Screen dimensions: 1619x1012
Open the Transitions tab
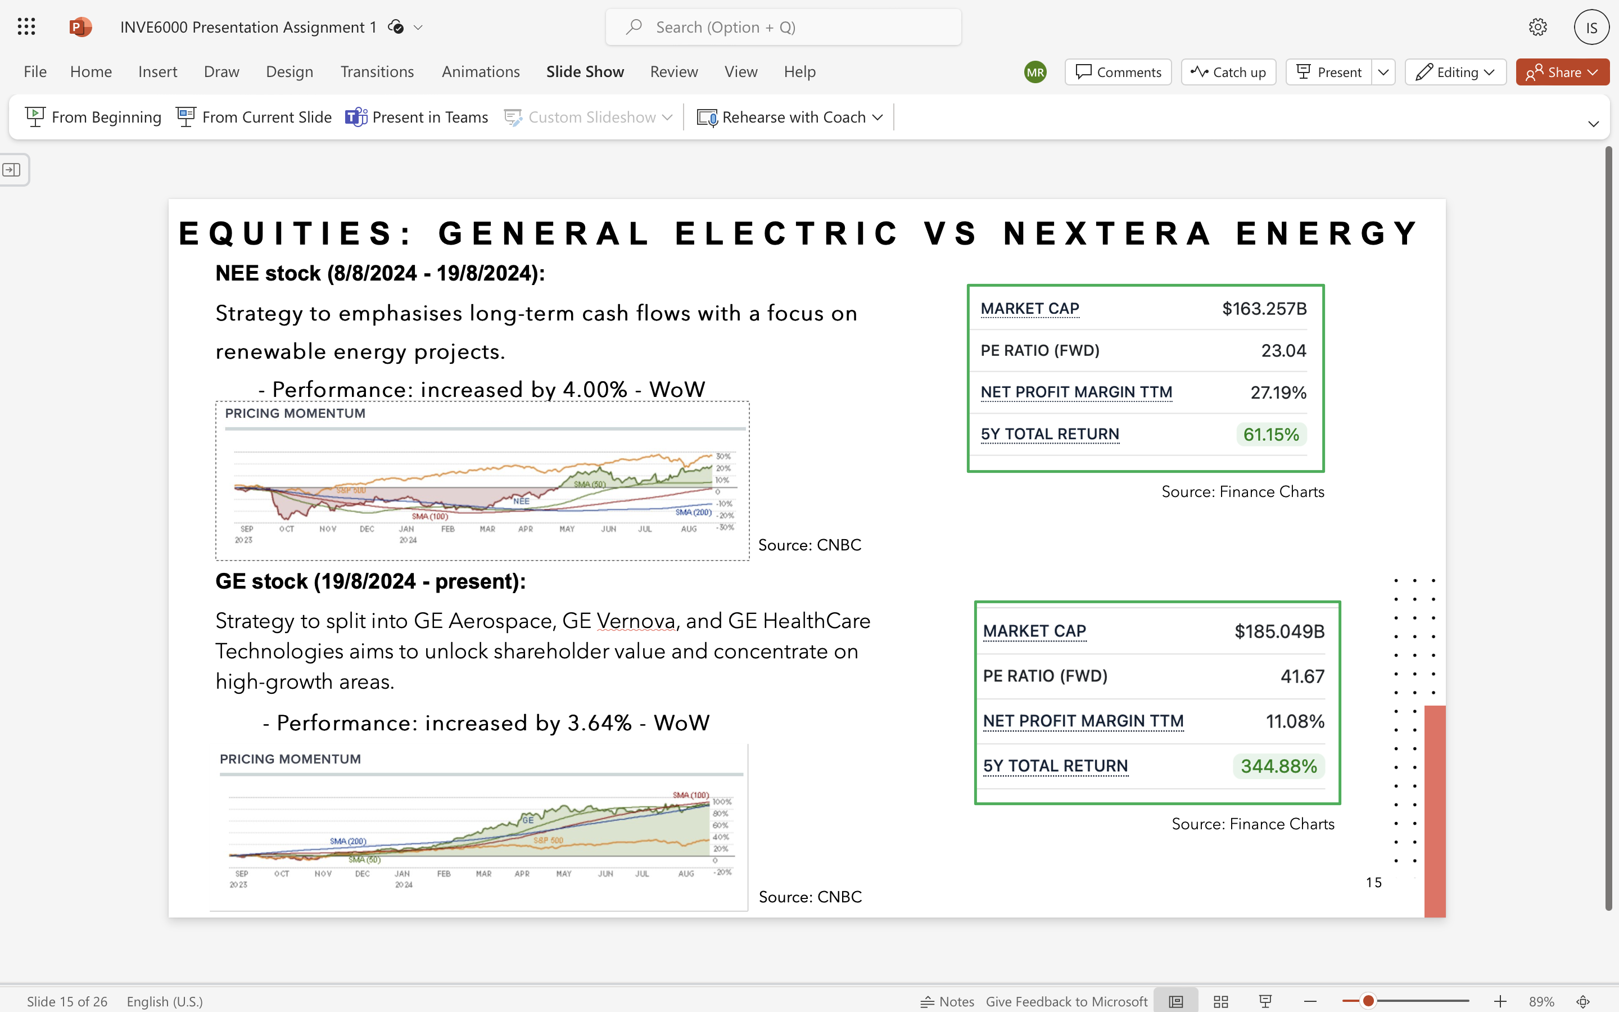click(x=377, y=71)
